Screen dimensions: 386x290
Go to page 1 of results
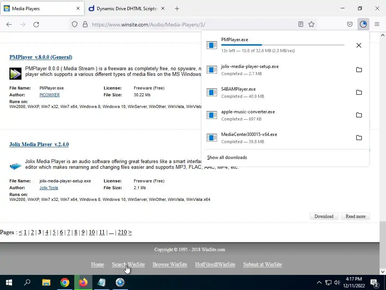[25, 232]
